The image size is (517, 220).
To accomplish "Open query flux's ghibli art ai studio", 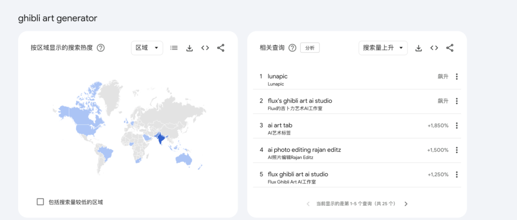I will click(300, 101).
